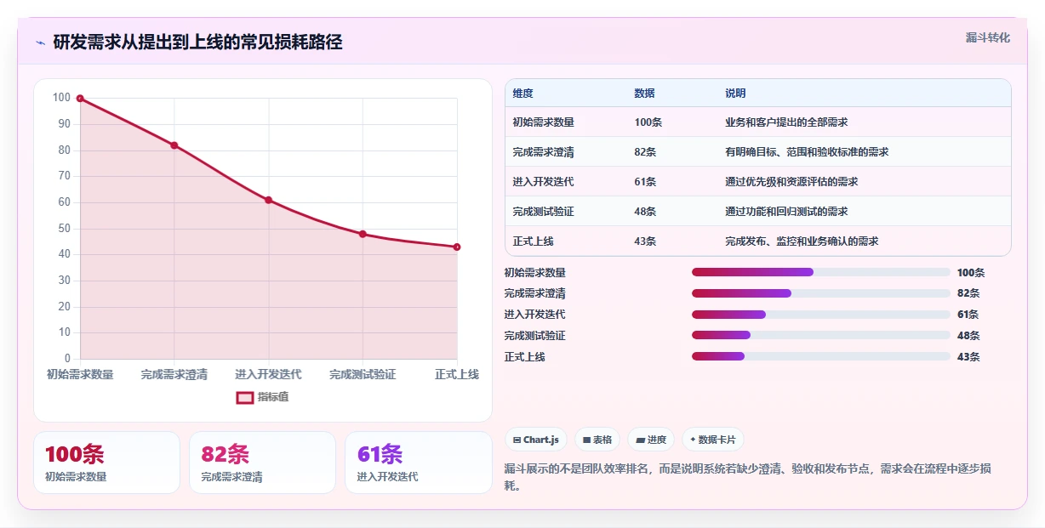Click the x-axis label 正式上线
The height and width of the screenshot is (528, 1045).
point(457,374)
